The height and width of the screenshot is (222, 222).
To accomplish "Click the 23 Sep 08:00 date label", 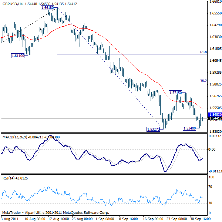I will pos(177,219).
